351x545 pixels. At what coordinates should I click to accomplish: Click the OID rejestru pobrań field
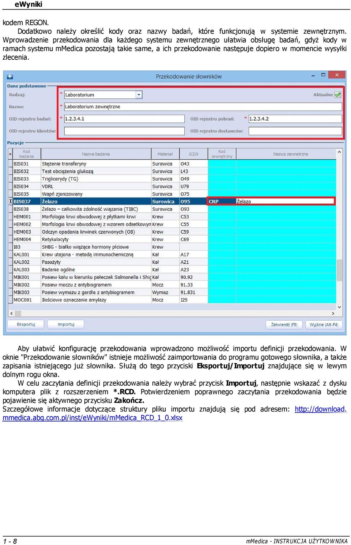pyautogui.click(x=295, y=119)
